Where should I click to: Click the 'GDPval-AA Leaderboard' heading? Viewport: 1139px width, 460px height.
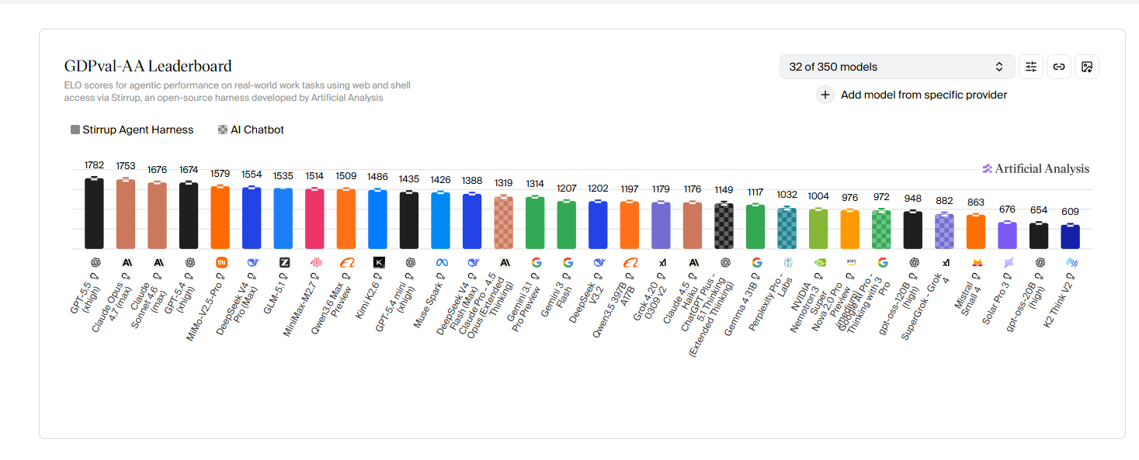pos(148,67)
